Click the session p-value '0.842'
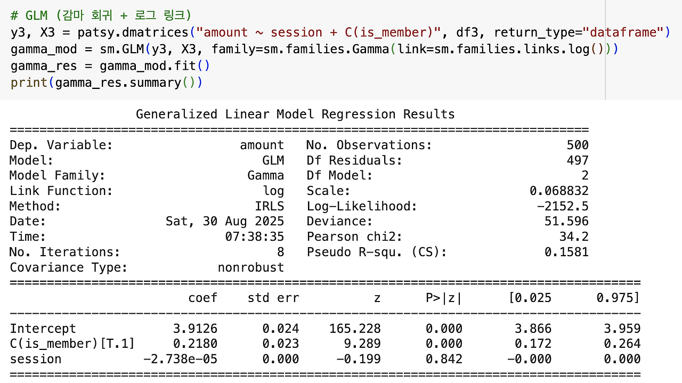The height and width of the screenshot is (383, 682). (444, 359)
